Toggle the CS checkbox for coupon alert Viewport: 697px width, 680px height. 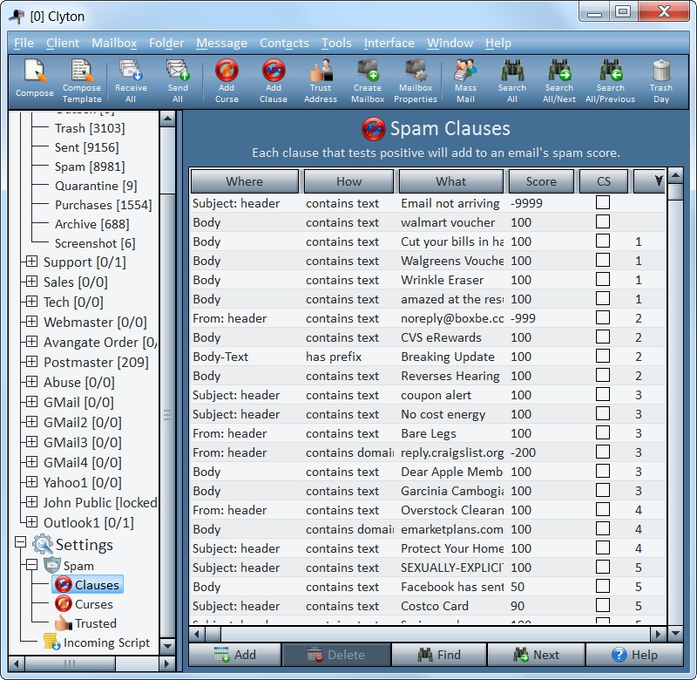click(x=603, y=394)
